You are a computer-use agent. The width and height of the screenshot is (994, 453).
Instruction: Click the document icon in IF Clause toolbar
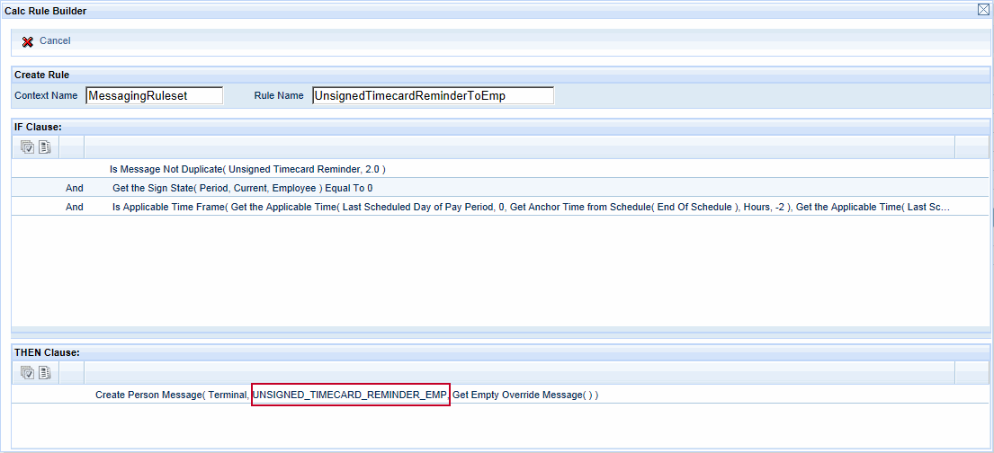point(44,147)
